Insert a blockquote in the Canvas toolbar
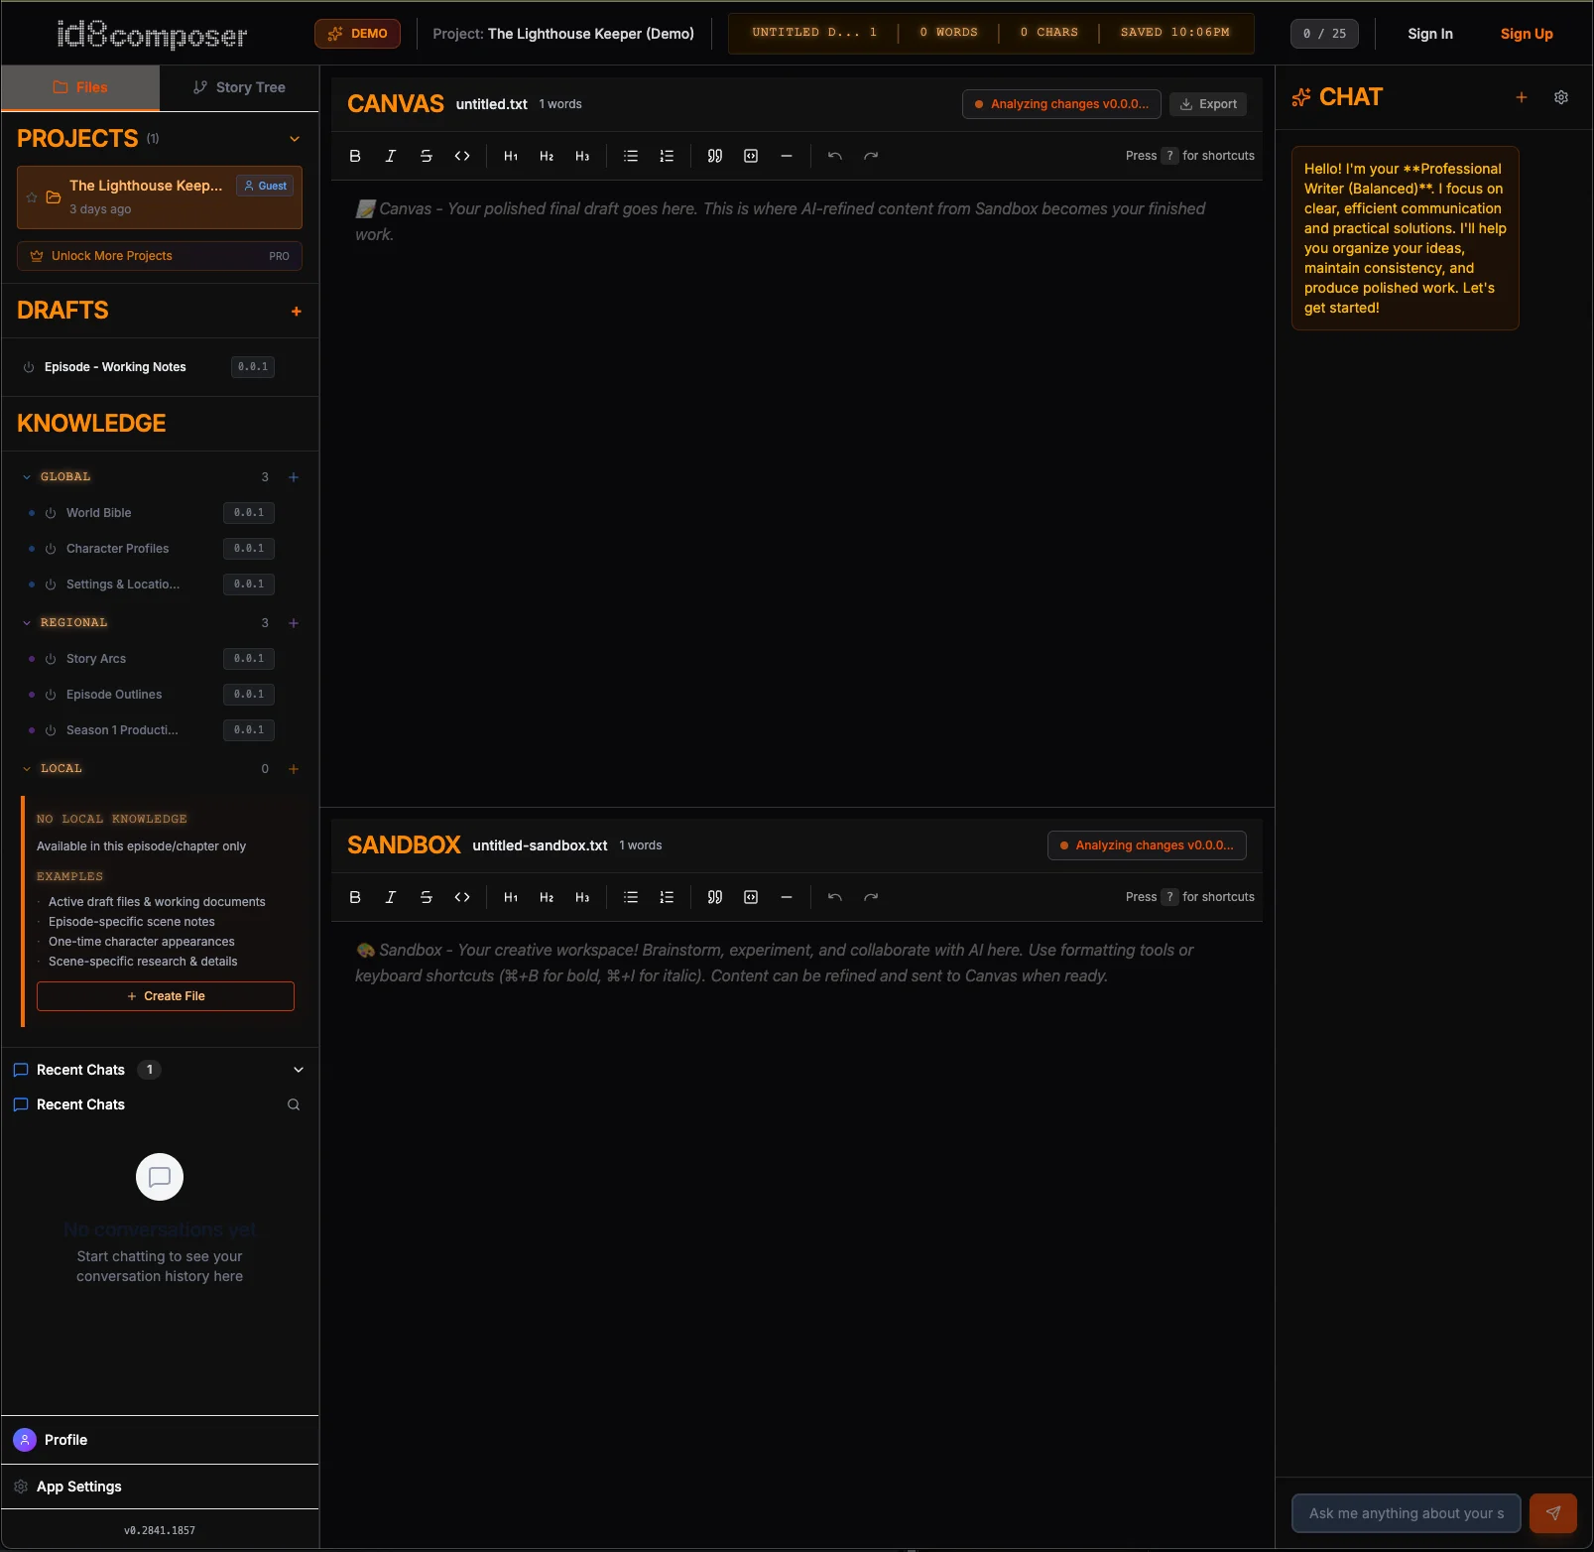Image resolution: width=1594 pixels, height=1552 pixels. [x=714, y=156]
